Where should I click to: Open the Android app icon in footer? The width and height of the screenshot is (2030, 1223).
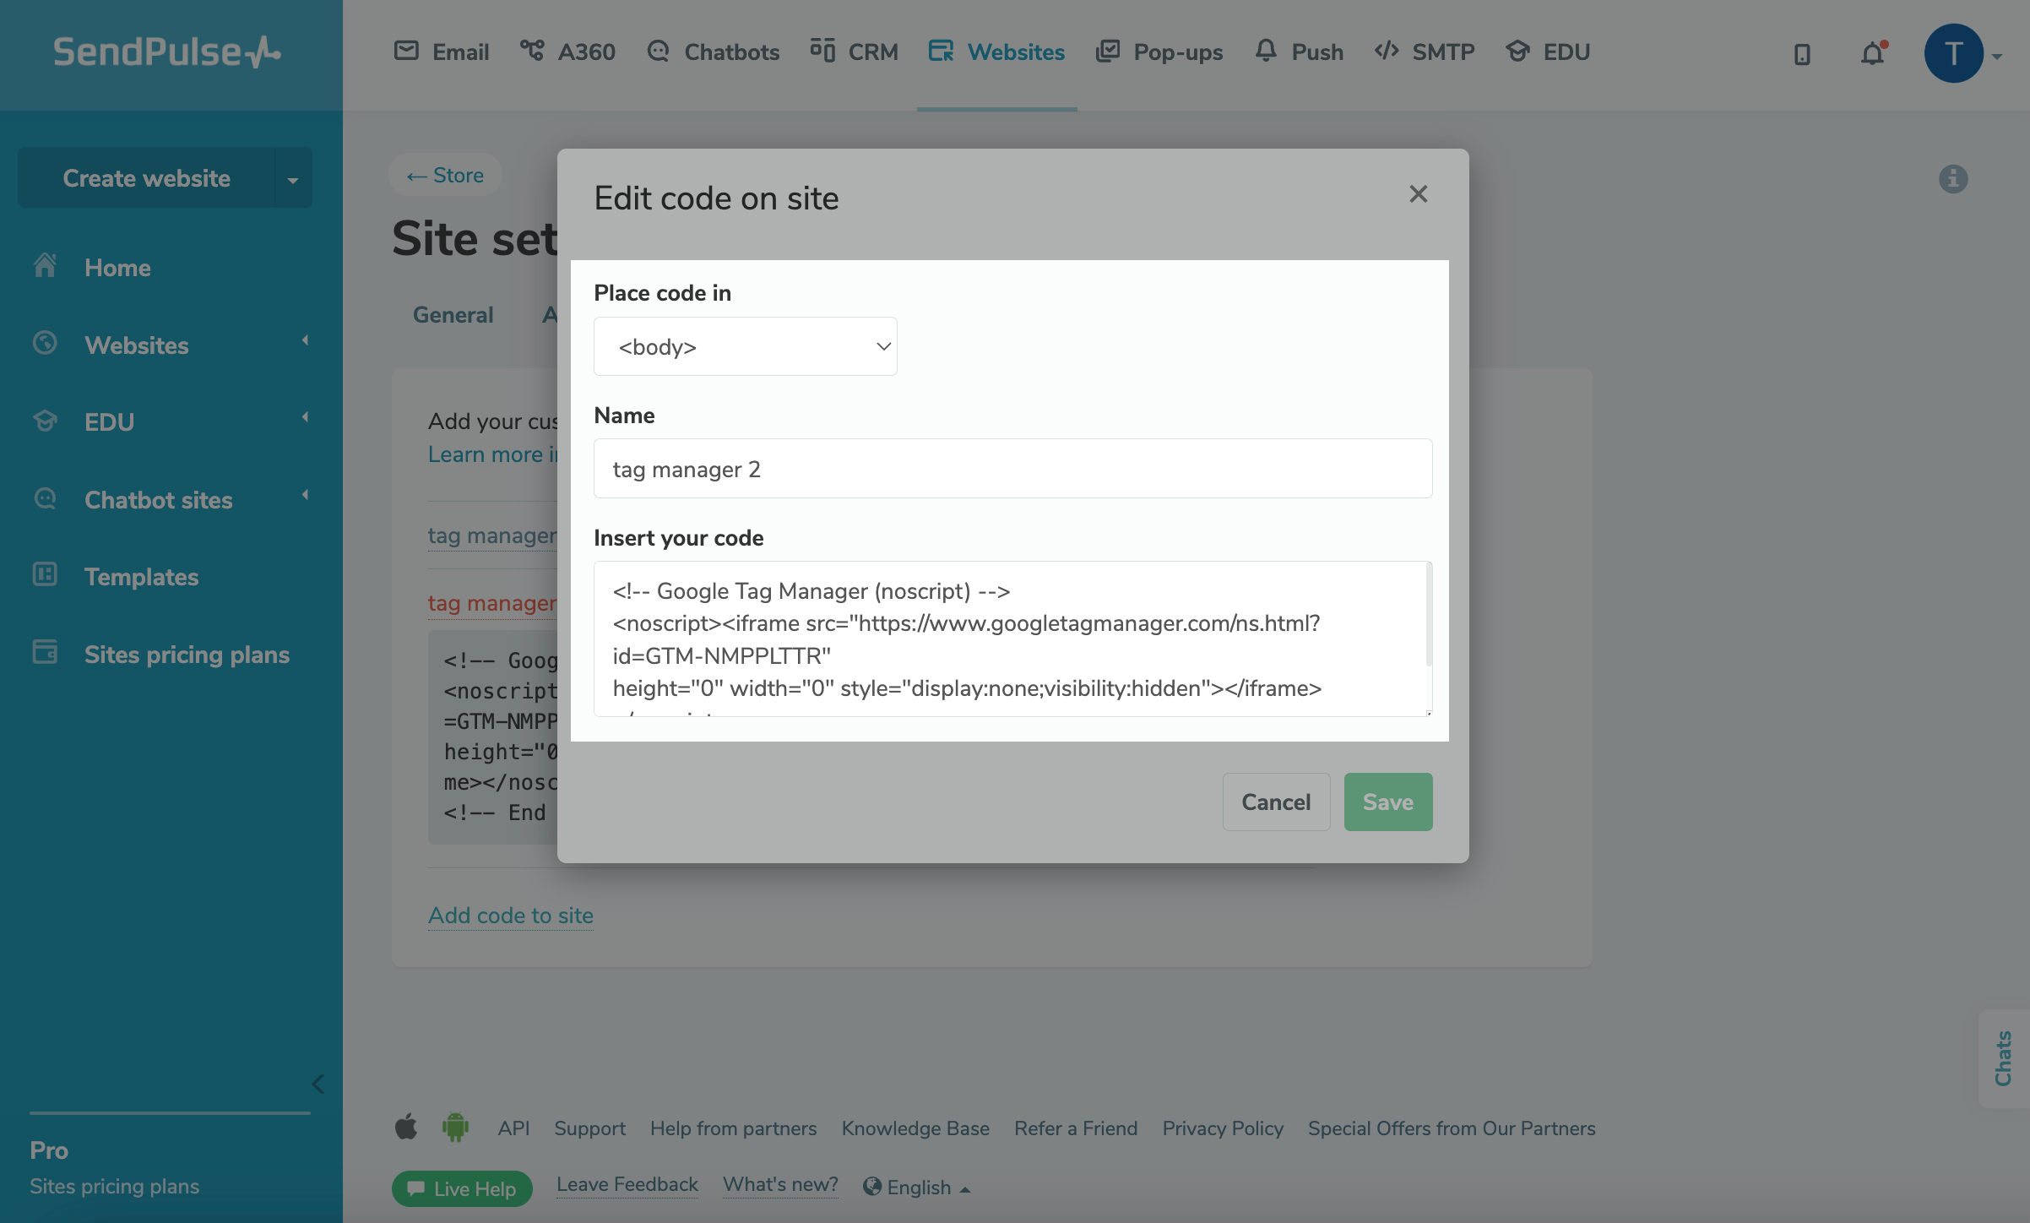click(x=455, y=1128)
